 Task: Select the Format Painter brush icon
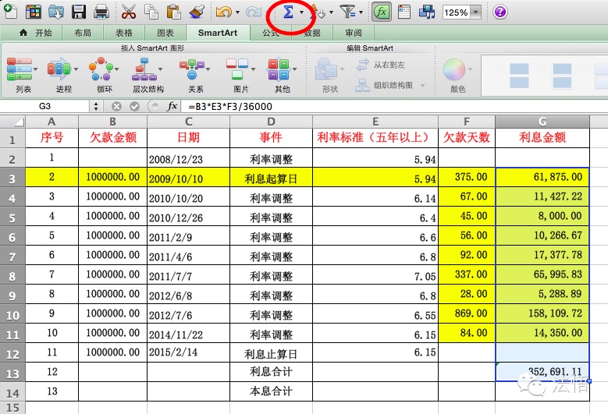click(197, 12)
